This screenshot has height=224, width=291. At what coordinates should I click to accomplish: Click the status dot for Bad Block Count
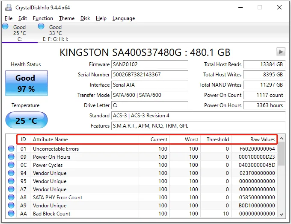click(11, 214)
